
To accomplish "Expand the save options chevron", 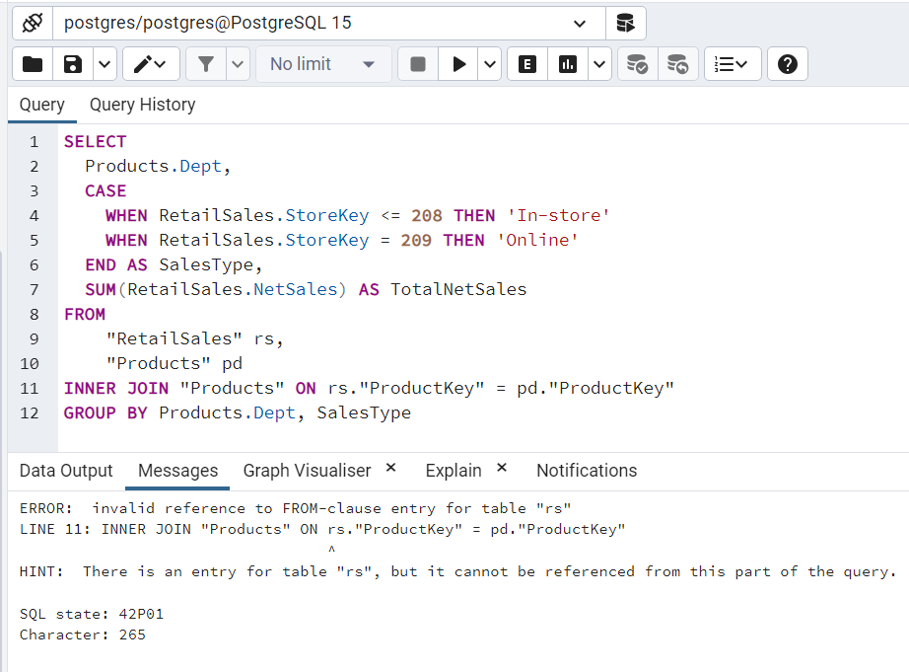I will tap(105, 62).
